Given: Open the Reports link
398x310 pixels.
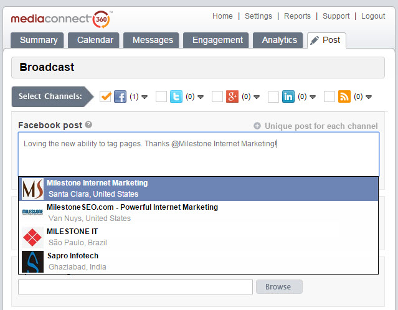Looking at the screenshot, I should [x=297, y=16].
